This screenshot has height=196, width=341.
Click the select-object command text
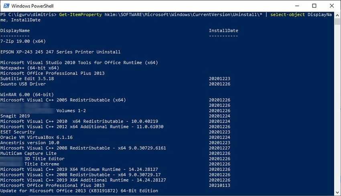pyautogui.click(x=288, y=14)
